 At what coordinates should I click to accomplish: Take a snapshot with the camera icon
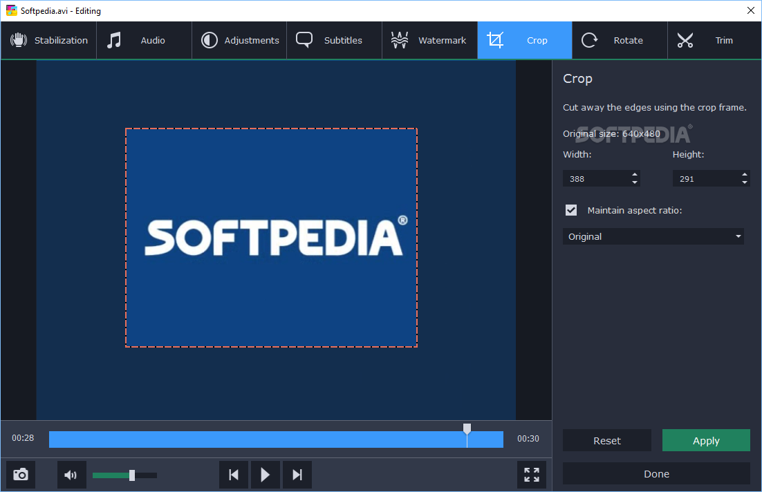21,475
